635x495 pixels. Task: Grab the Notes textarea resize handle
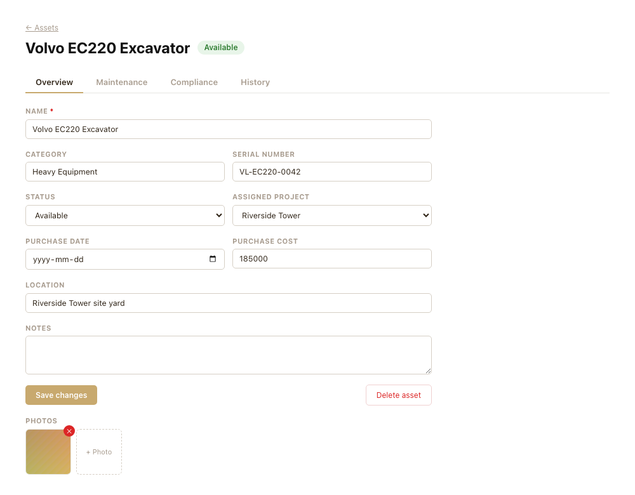[428, 371]
